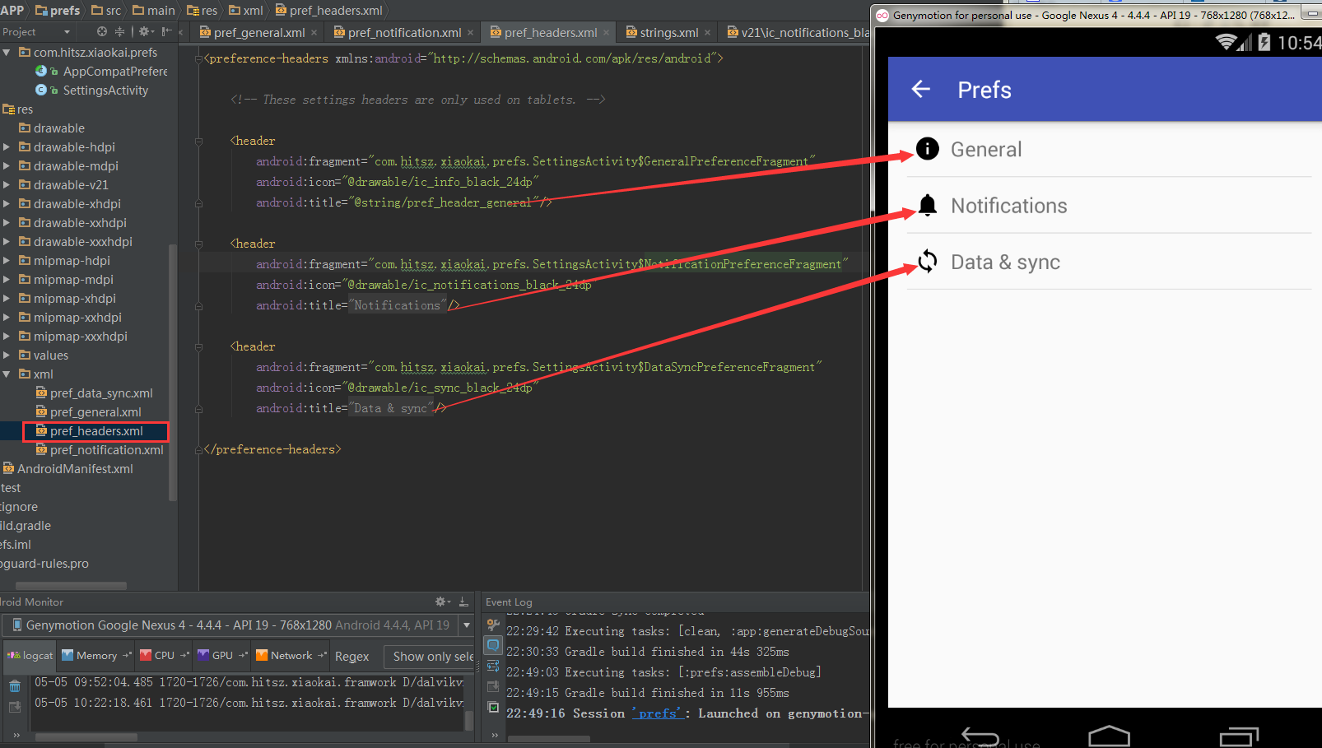The image size is (1322, 748).
Task: Open the 'Show only sele...' filter dropdown
Action: pos(429,656)
